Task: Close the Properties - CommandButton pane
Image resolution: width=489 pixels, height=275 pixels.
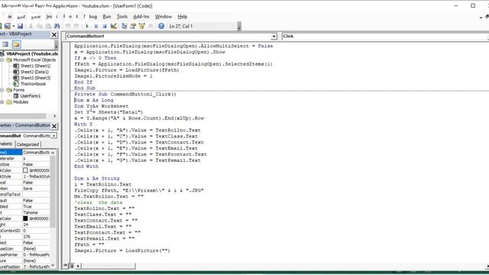Action: click(x=54, y=126)
